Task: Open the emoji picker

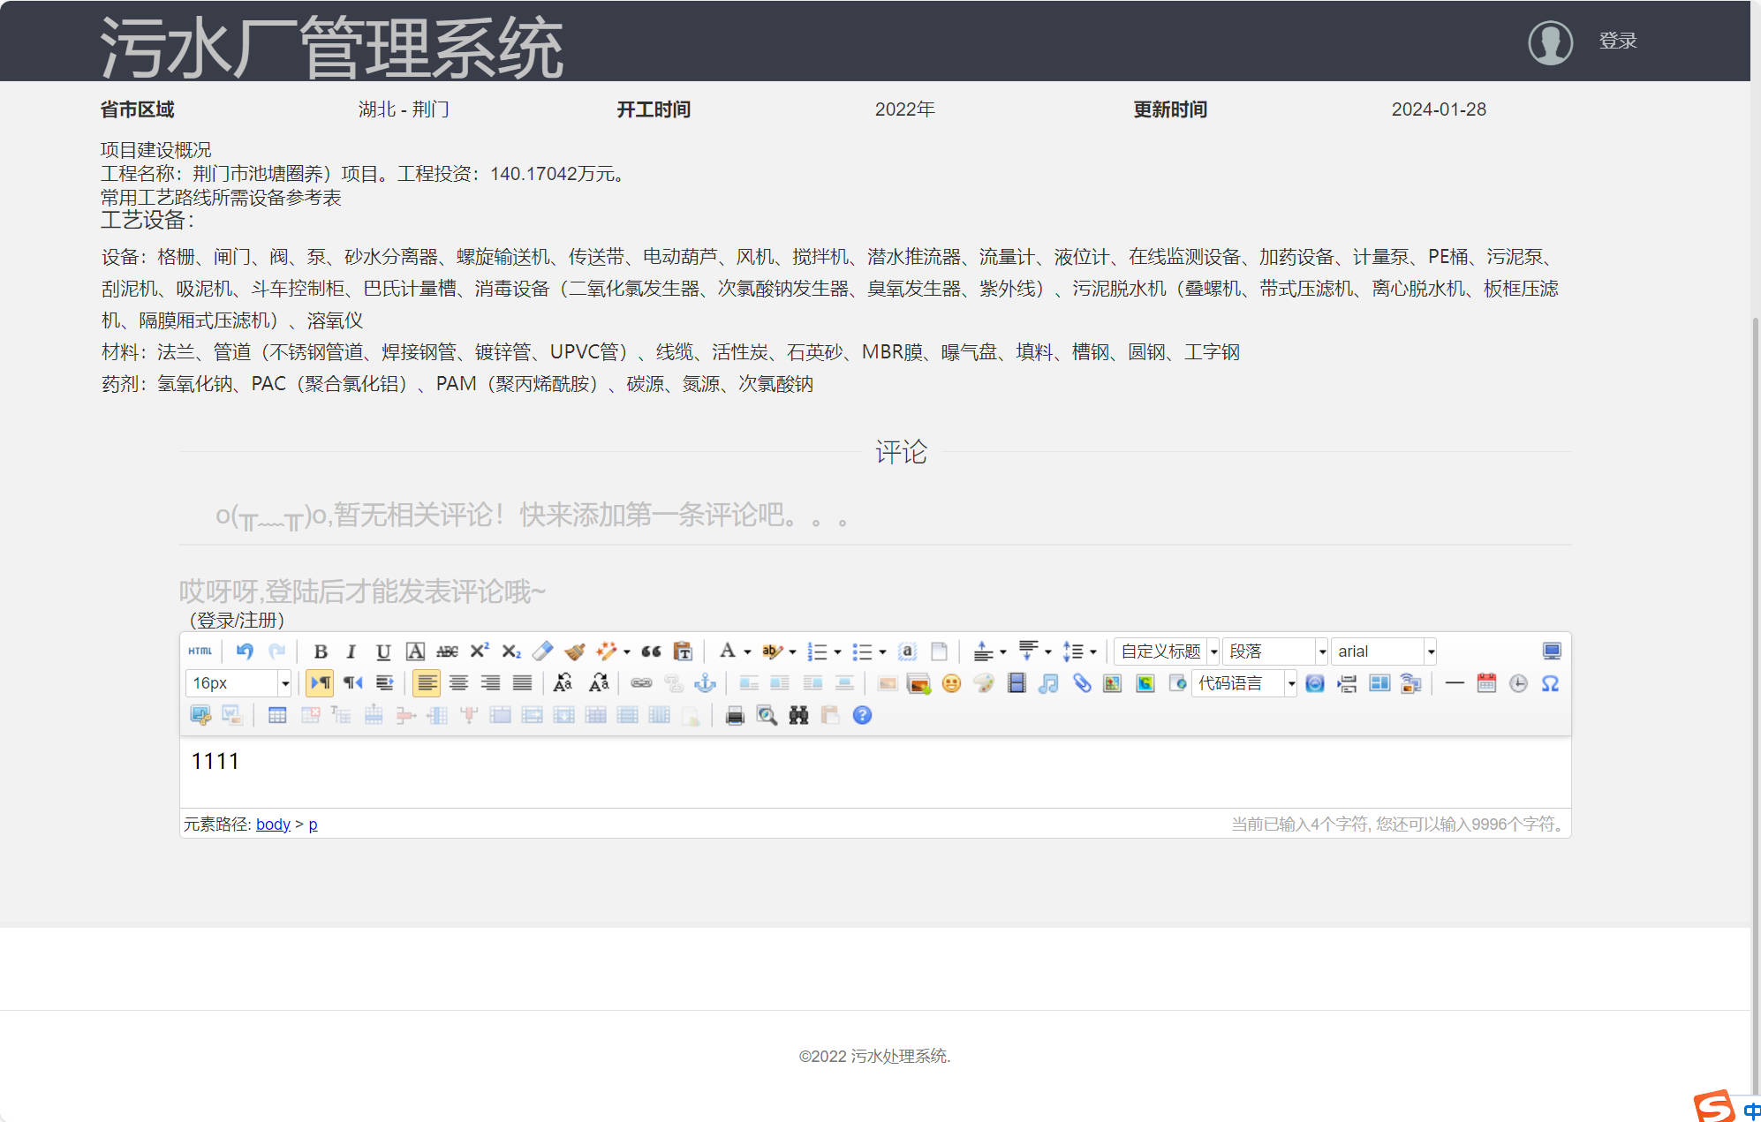Action: click(952, 682)
